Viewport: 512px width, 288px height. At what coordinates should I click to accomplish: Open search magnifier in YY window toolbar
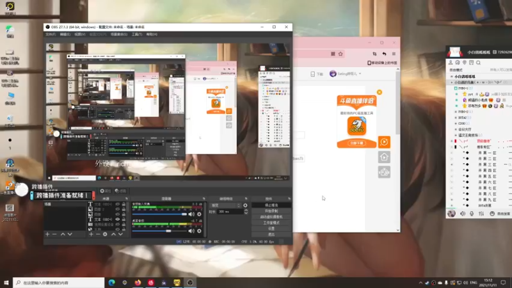[478, 63]
